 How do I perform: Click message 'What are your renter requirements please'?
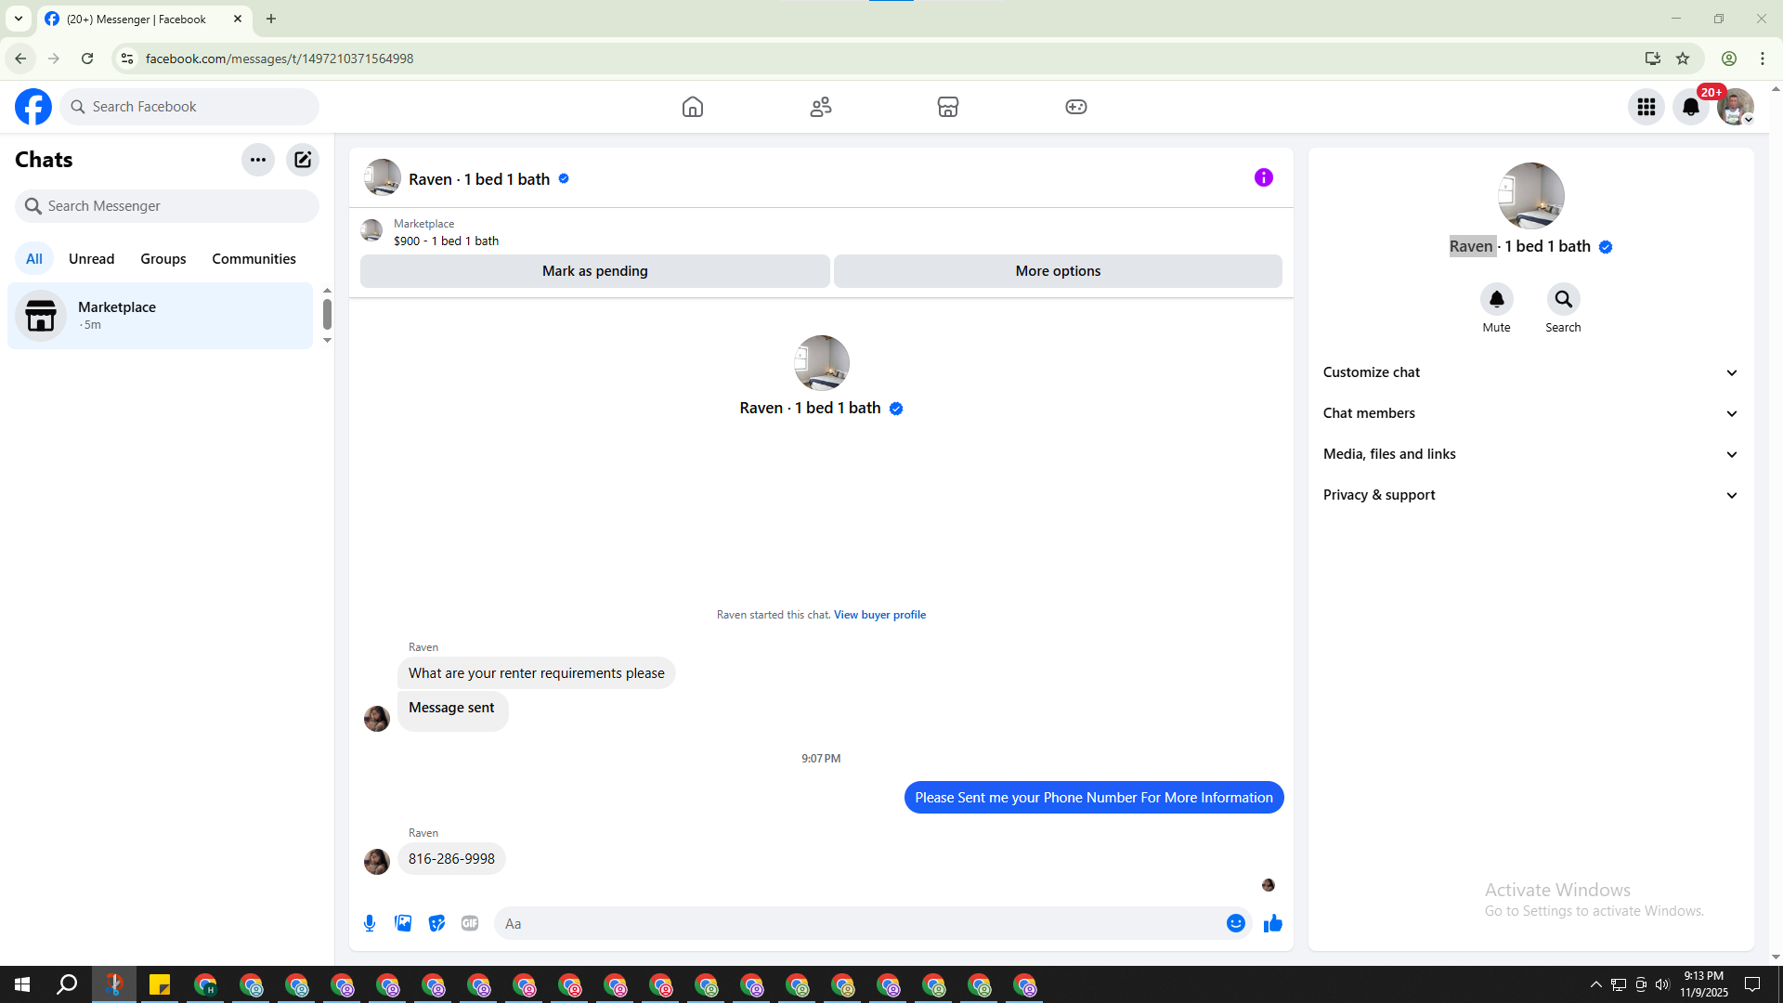[x=536, y=673]
